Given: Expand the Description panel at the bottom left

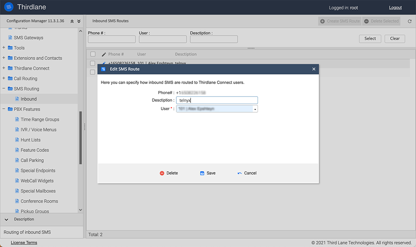Looking at the screenshot, I should tap(6, 219).
